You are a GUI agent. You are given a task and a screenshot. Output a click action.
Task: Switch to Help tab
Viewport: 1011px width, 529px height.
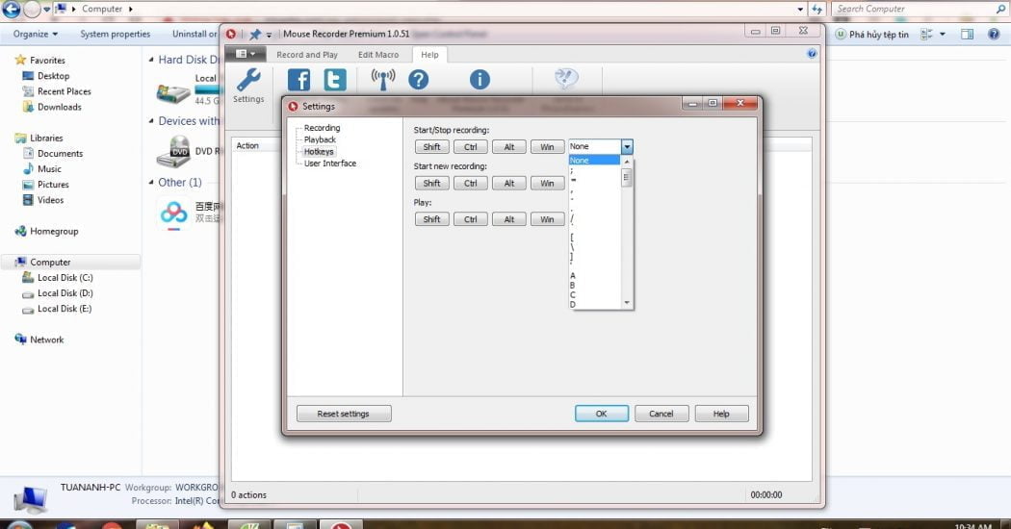coord(429,55)
